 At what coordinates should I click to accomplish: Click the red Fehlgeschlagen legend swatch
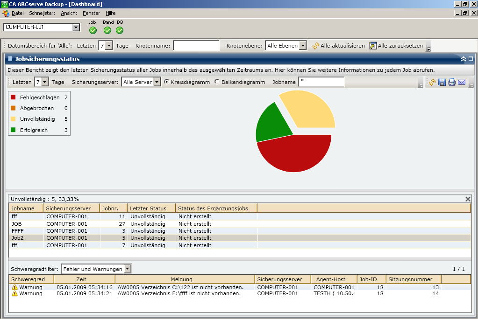coord(13,97)
